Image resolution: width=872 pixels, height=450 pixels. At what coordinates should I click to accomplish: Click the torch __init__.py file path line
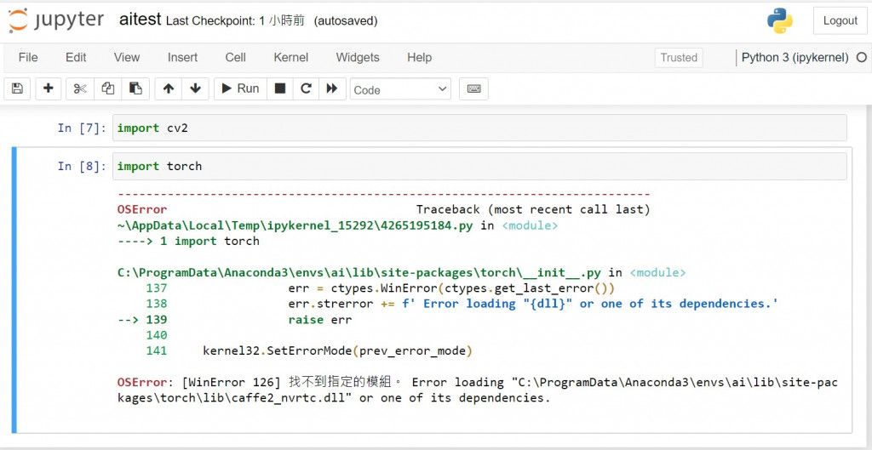(x=359, y=273)
